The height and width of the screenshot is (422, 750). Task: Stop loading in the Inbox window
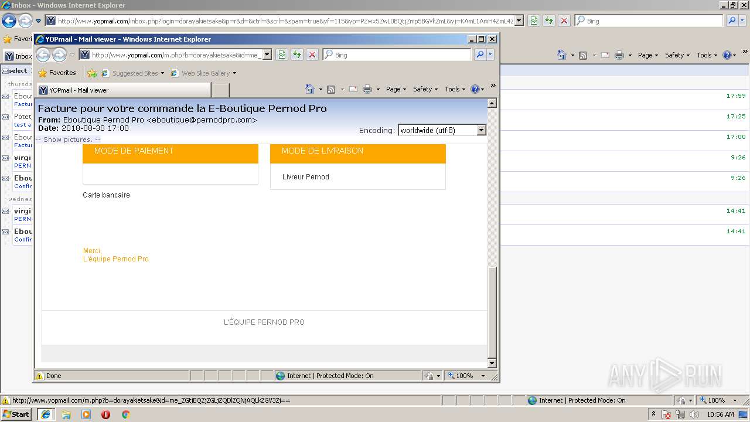pos(564,21)
